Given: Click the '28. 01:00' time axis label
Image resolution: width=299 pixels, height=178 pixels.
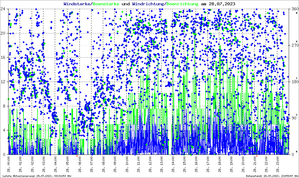Looking at the screenshot, I should click(20, 164).
